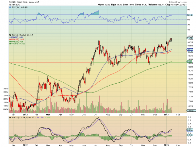Click the red line swatch of MA(100)
Viewport: 196px width, 147px height.
pos(10,40)
